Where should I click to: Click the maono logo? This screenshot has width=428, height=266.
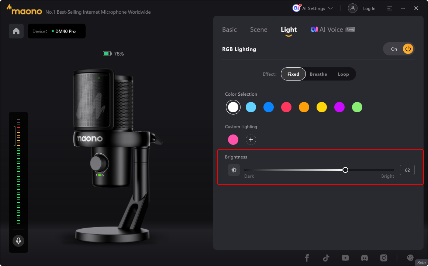click(x=24, y=10)
